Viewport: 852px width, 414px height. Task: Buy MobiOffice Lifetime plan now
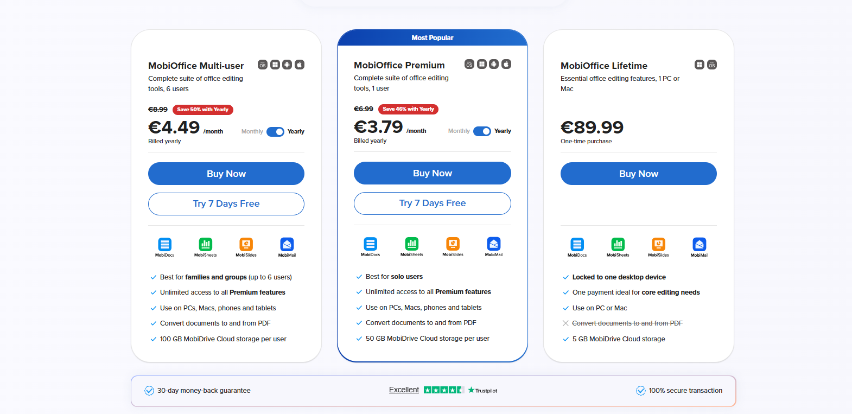(639, 174)
